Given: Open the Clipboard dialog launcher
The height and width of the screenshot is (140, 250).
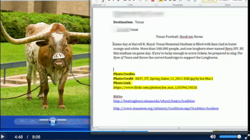Looking at the screenshot, I should (x=104, y=5).
